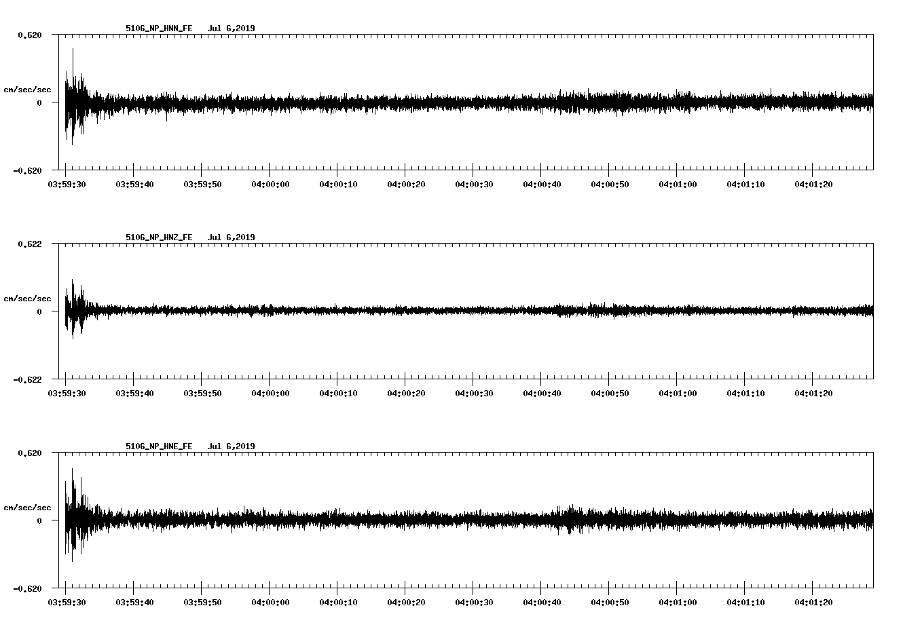Select the -0.620 lower limit on HNN plot
Image resolution: width=922 pixels, height=627 pixels.
pyautogui.click(x=28, y=170)
